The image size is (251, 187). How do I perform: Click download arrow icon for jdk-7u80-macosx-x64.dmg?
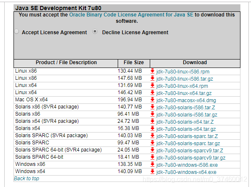(152, 100)
